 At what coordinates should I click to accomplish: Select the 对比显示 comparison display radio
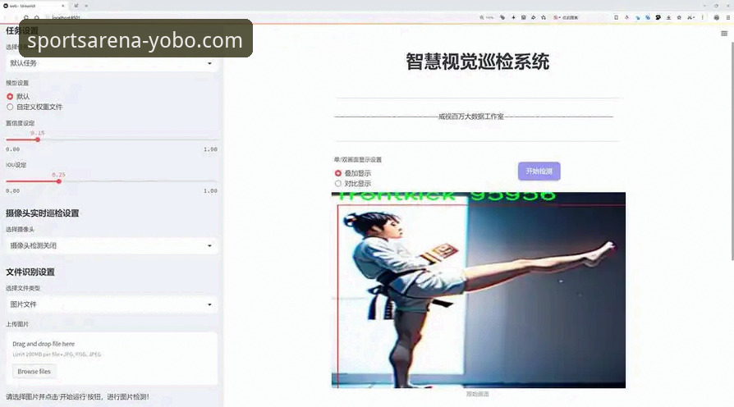pyautogui.click(x=338, y=183)
